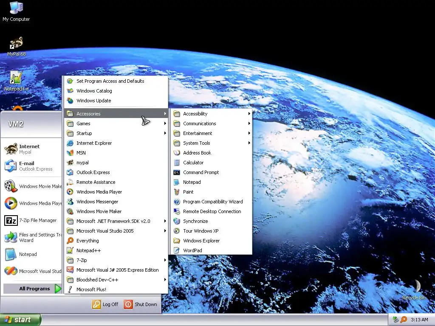Click the 3:13 AM taskbar clock
This screenshot has height=326, width=435.
pyautogui.click(x=419, y=320)
